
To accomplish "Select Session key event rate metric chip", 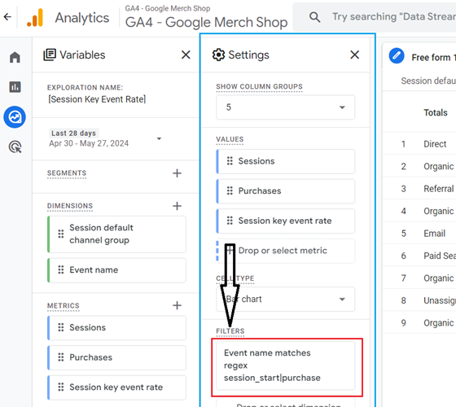I will tap(116, 387).
